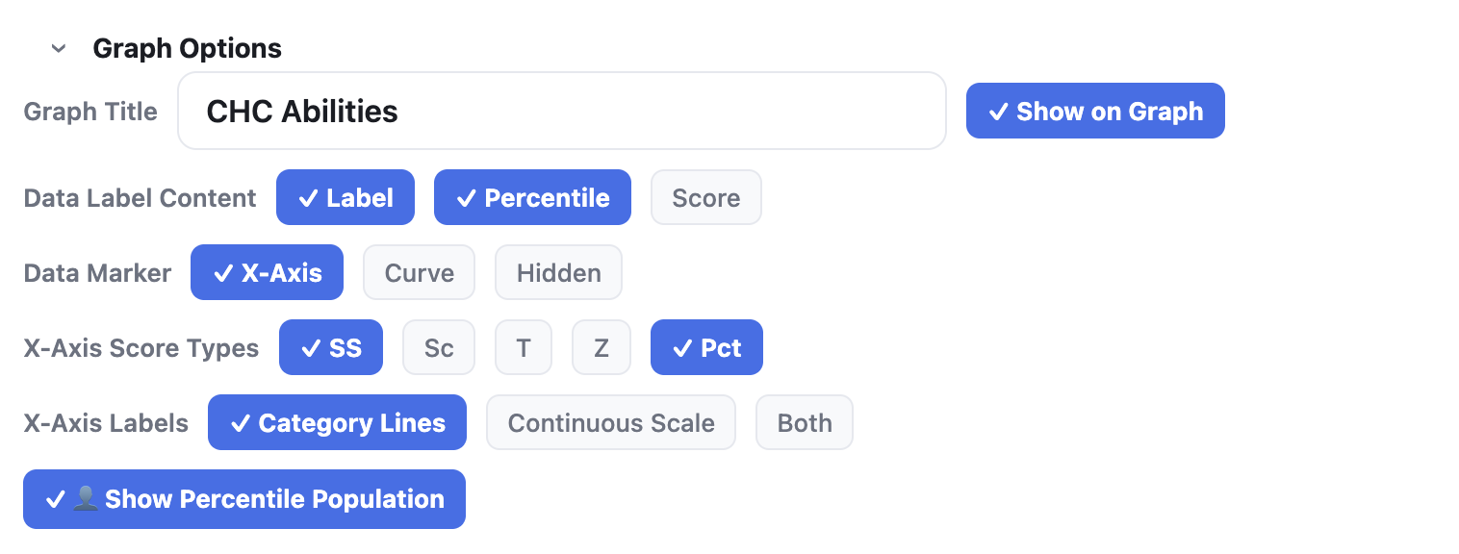Viewport: 1459px width, 554px height.
Task: Click the checkmark on Category Lines
Action: [x=241, y=422]
